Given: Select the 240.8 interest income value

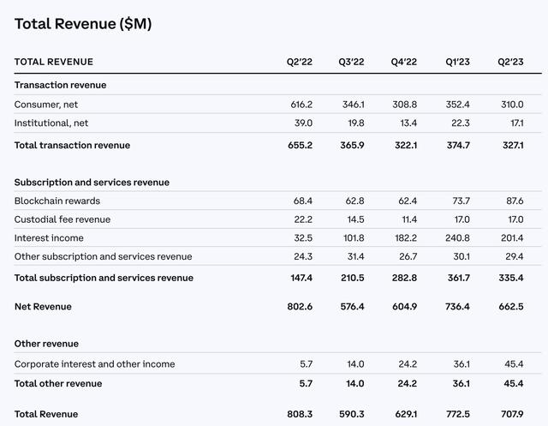Looking at the screenshot, I should pyautogui.click(x=458, y=237).
